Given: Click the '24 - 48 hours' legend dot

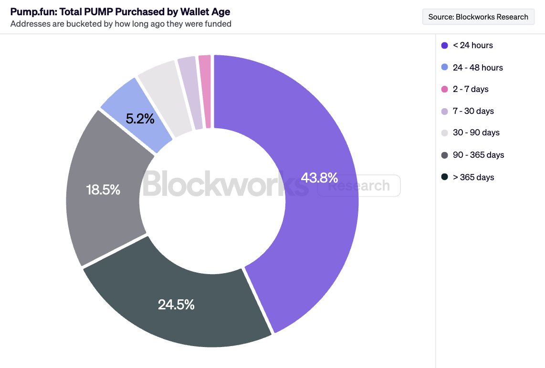Looking at the screenshot, I should 445,68.
